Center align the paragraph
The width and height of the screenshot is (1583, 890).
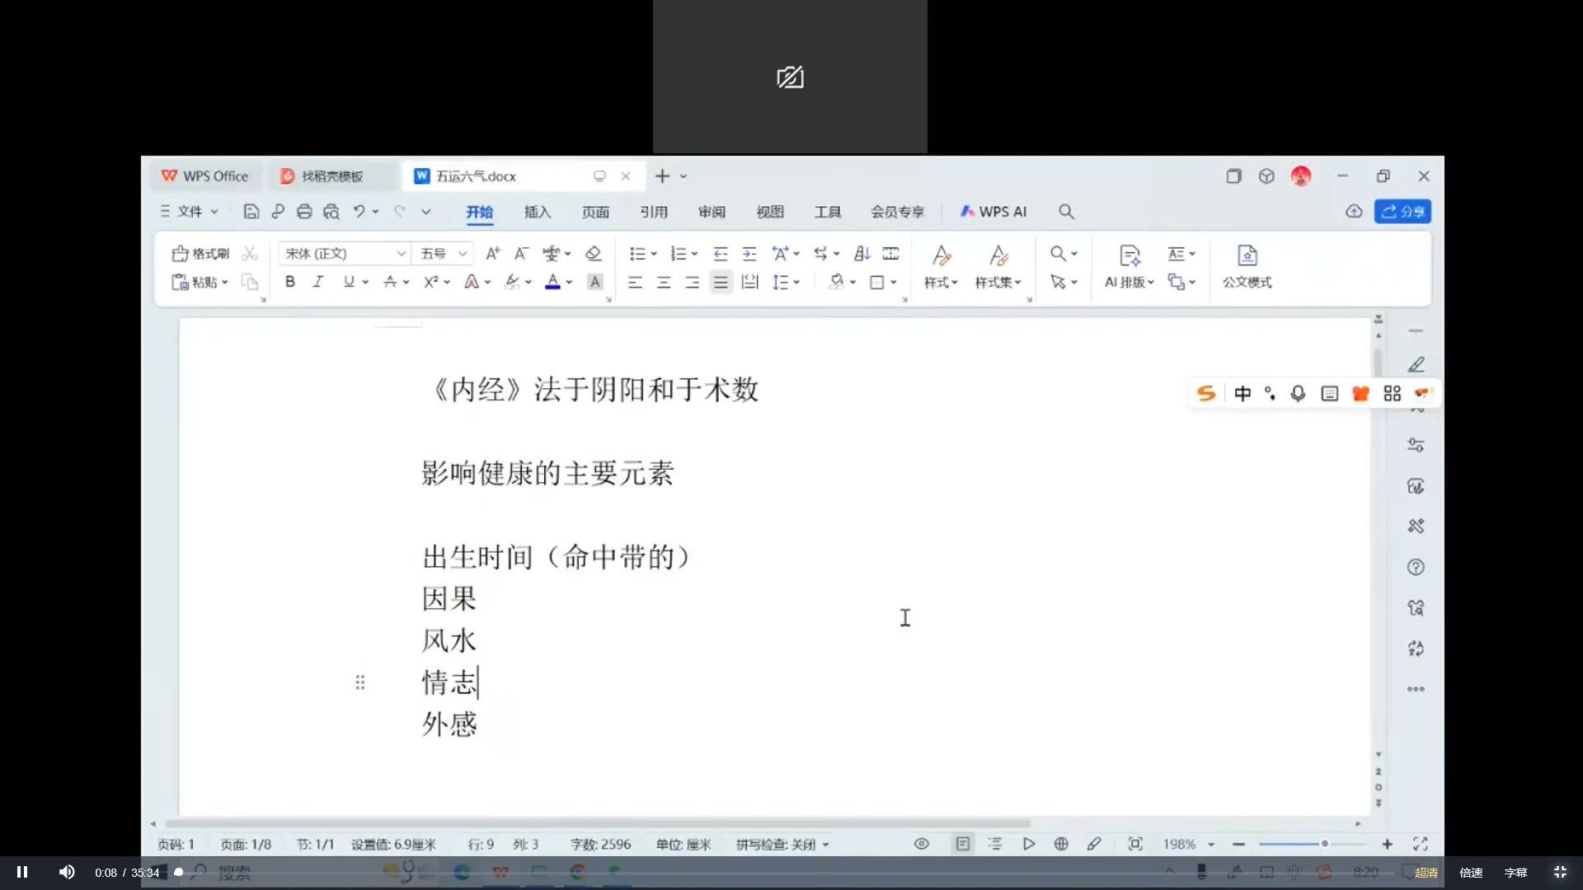pos(664,283)
